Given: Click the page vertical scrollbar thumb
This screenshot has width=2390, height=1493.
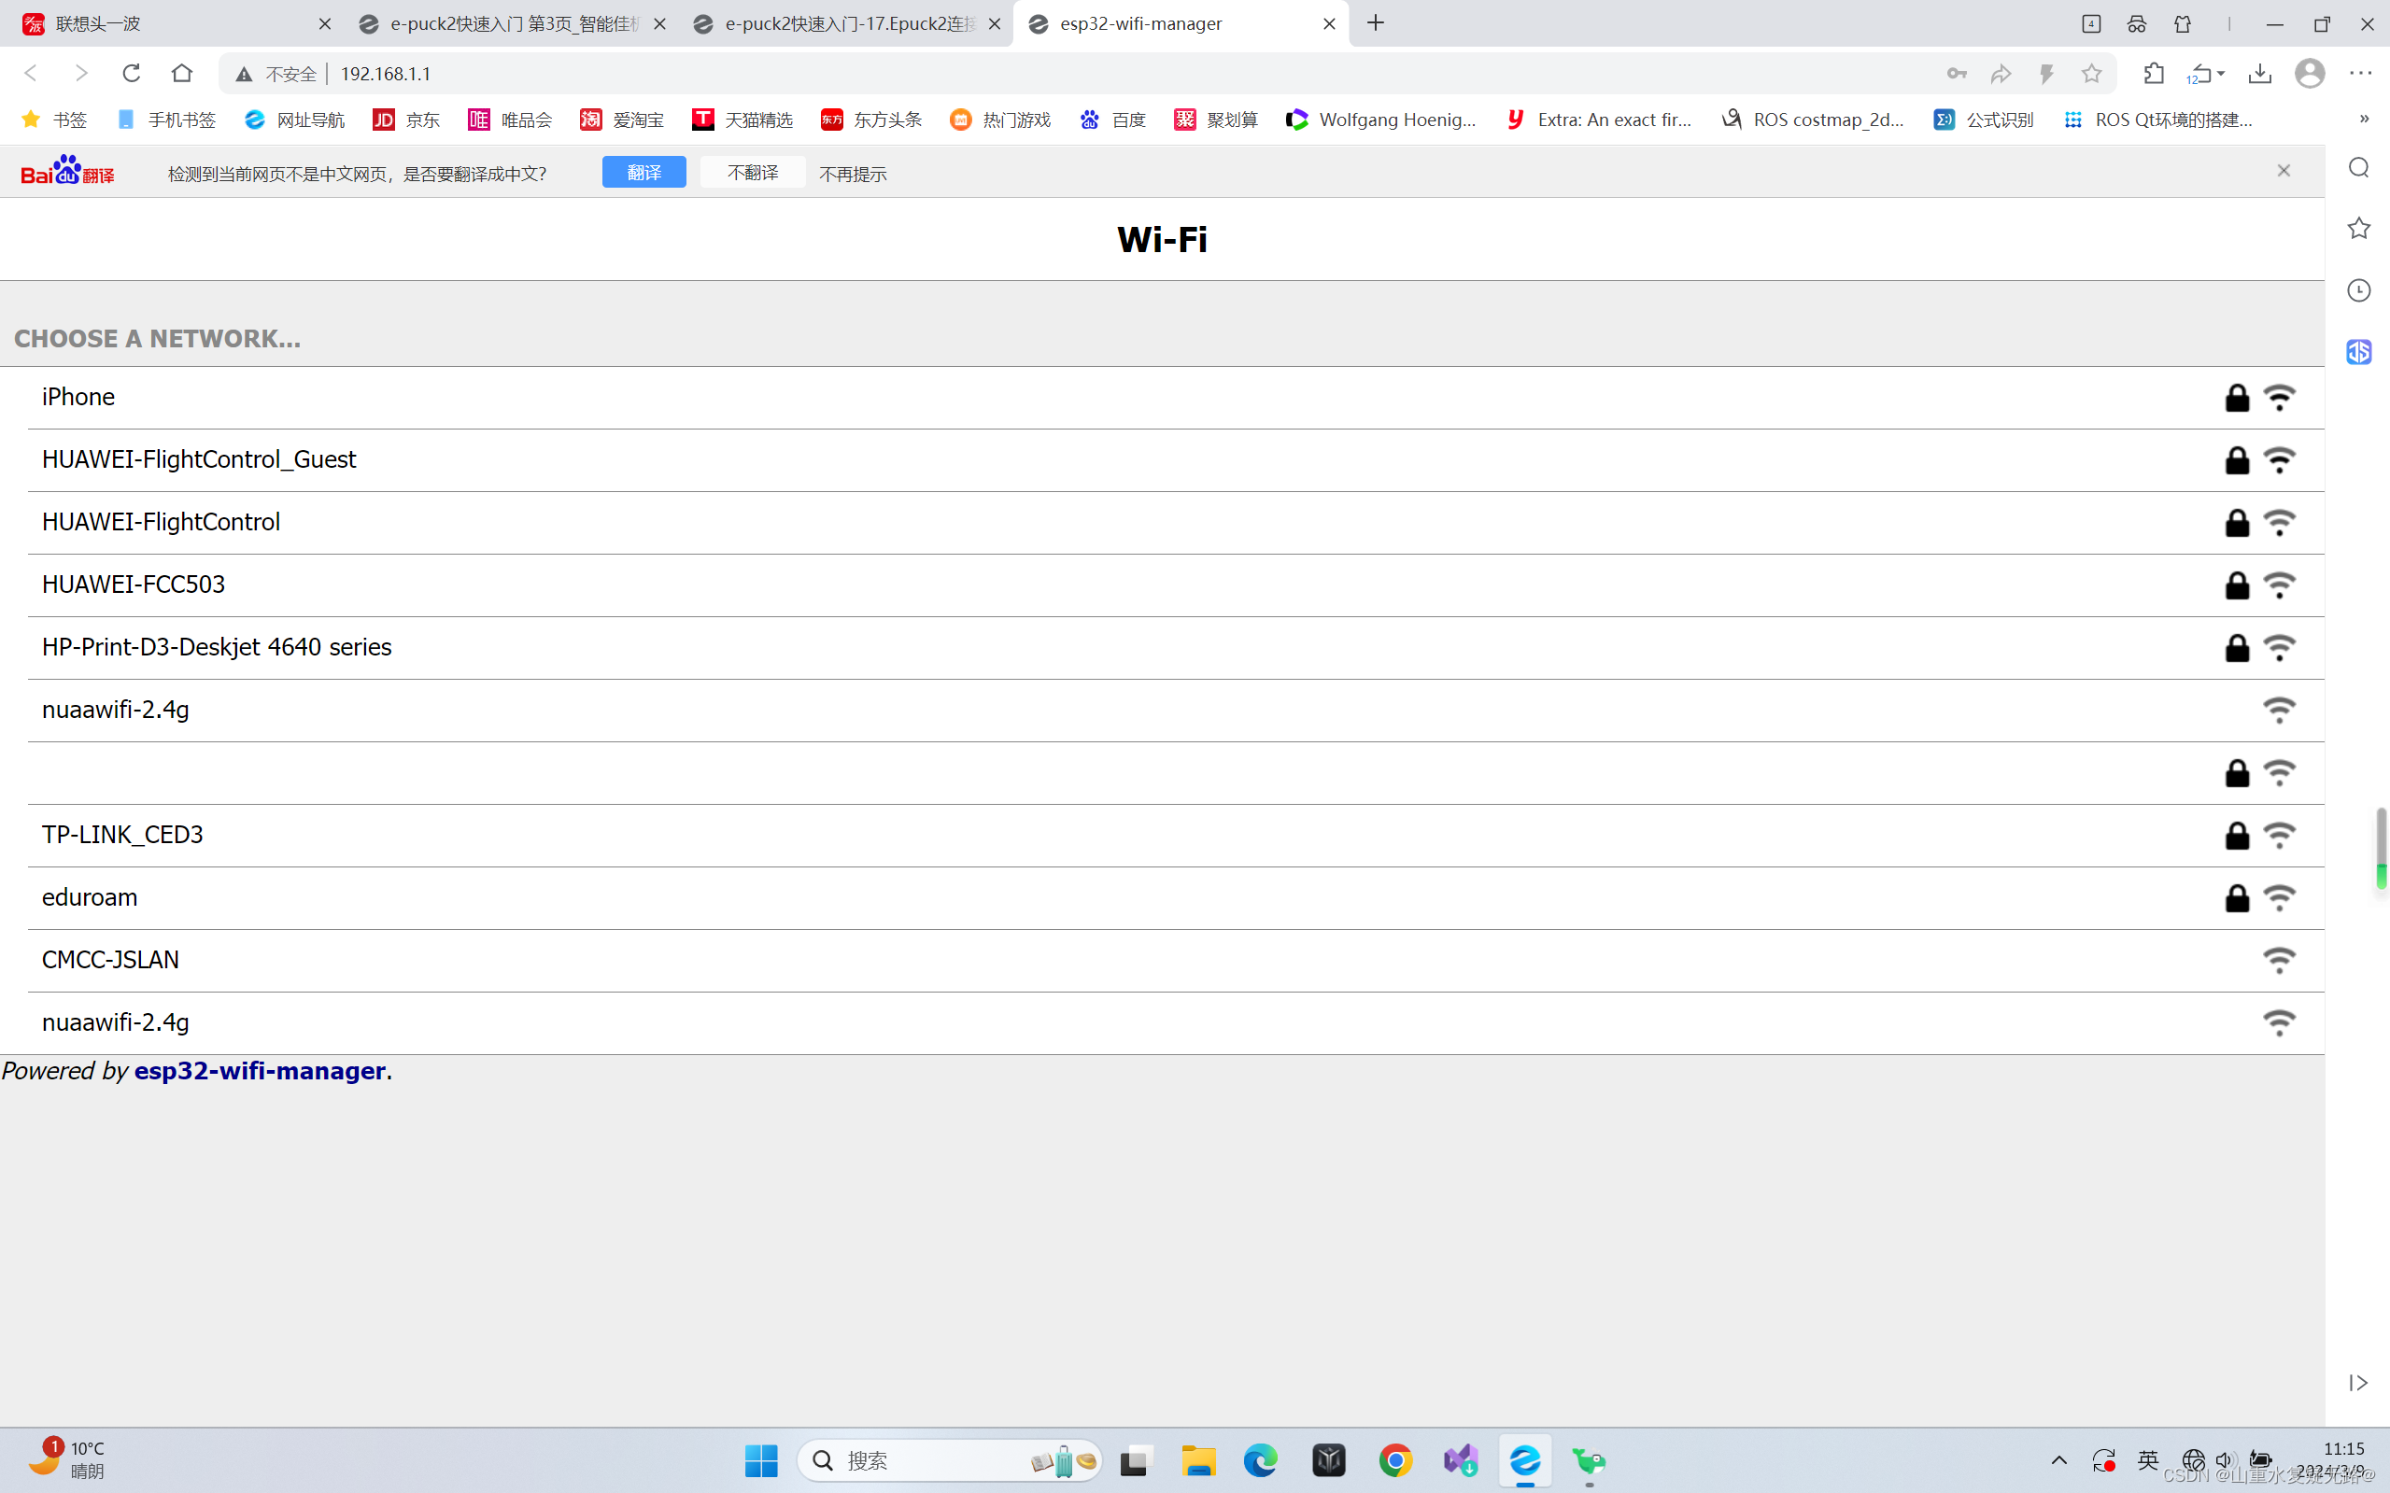Looking at the screenshot, I should coord(2381,847).
